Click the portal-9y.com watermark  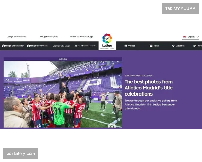21,154
